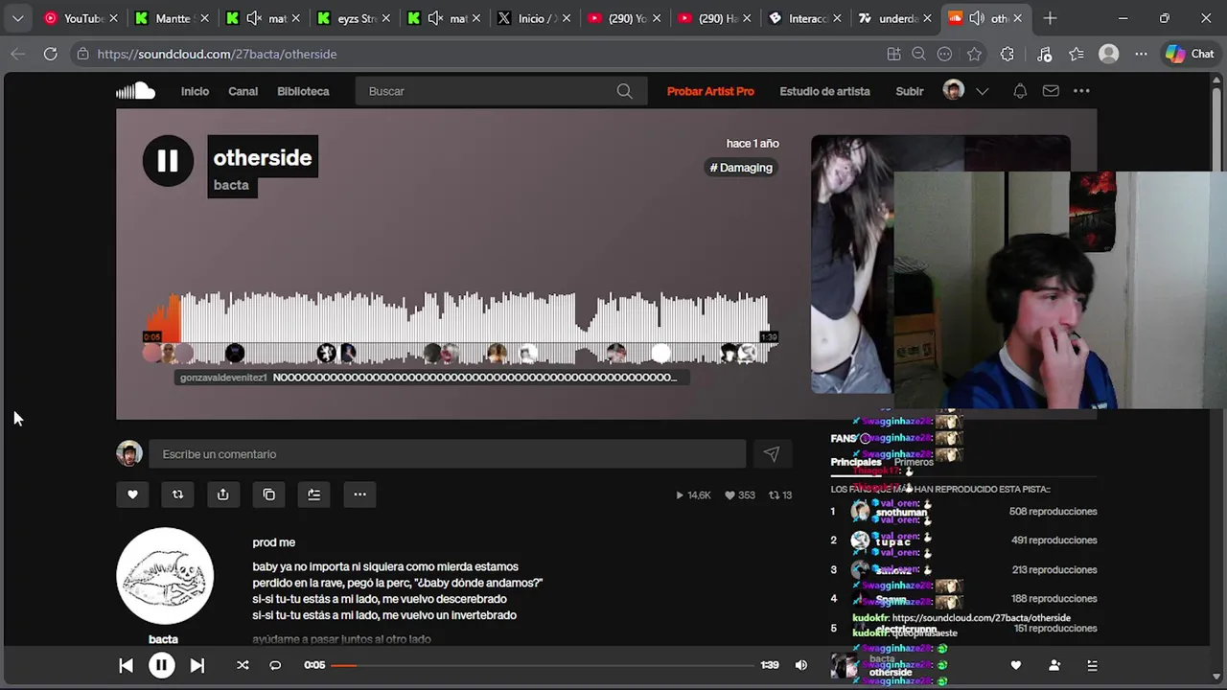The width and height of the screenshot is (1227, 690).
Task: Like current track in player bar
Action: click(x=1016, y=665)
